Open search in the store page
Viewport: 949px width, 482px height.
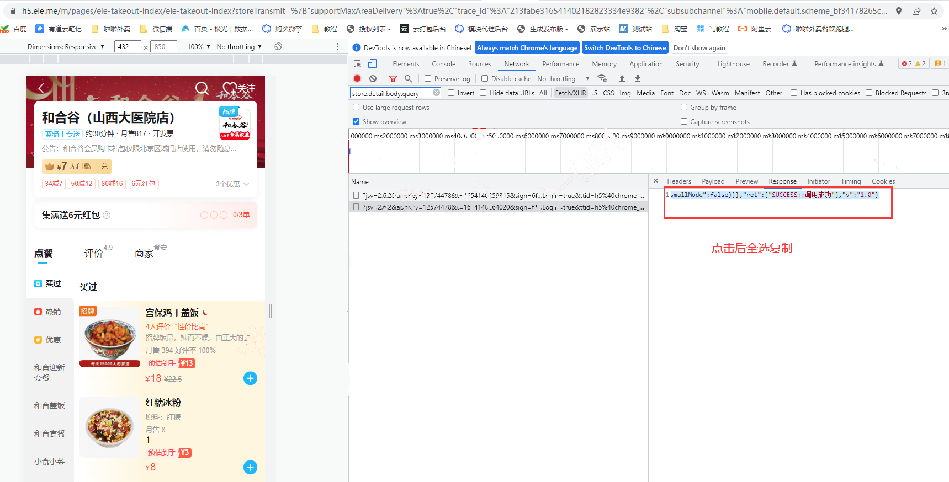pos(202,88)
